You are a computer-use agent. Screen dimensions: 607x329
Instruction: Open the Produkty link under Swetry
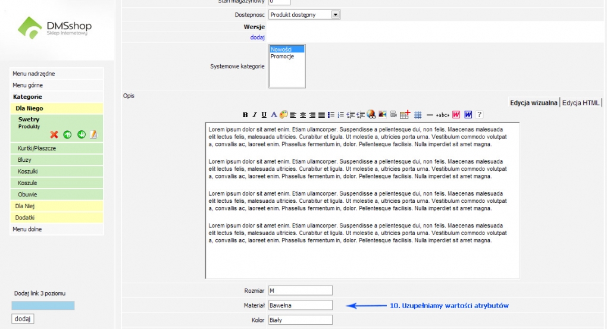(x=29, y=127)
